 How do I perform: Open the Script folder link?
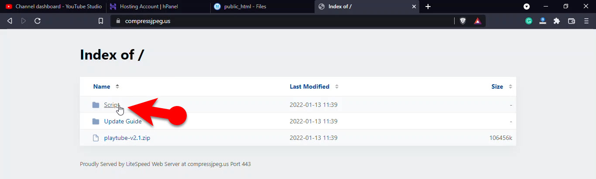click(112, 105)
